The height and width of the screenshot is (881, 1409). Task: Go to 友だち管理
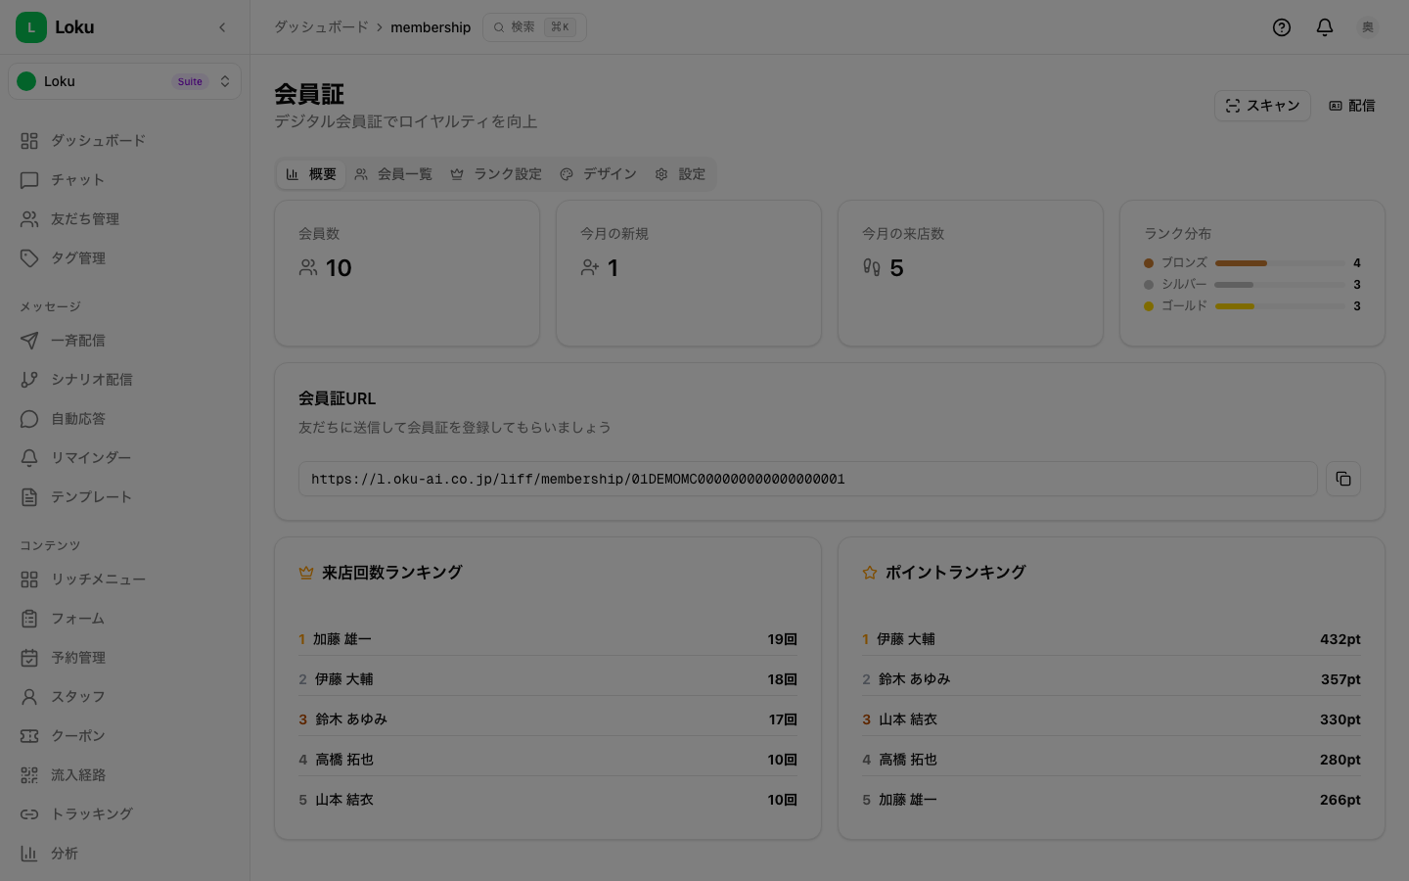coord(124,219)
